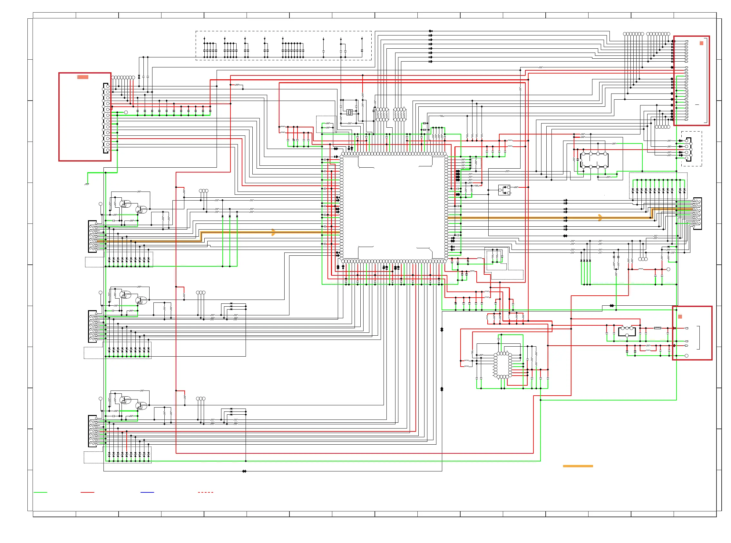
Task: Click the middle multi-pin connector on the left edge
Action: point(93,326)
